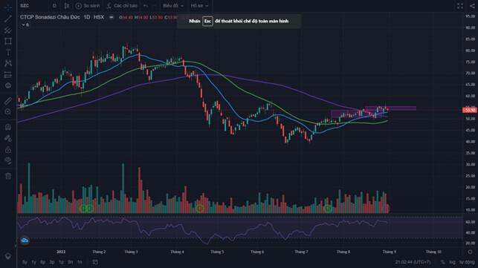478x268 pixels.
Task: Open Các chỉ báo indicators dialog
Action: click(x=122, y=6)
